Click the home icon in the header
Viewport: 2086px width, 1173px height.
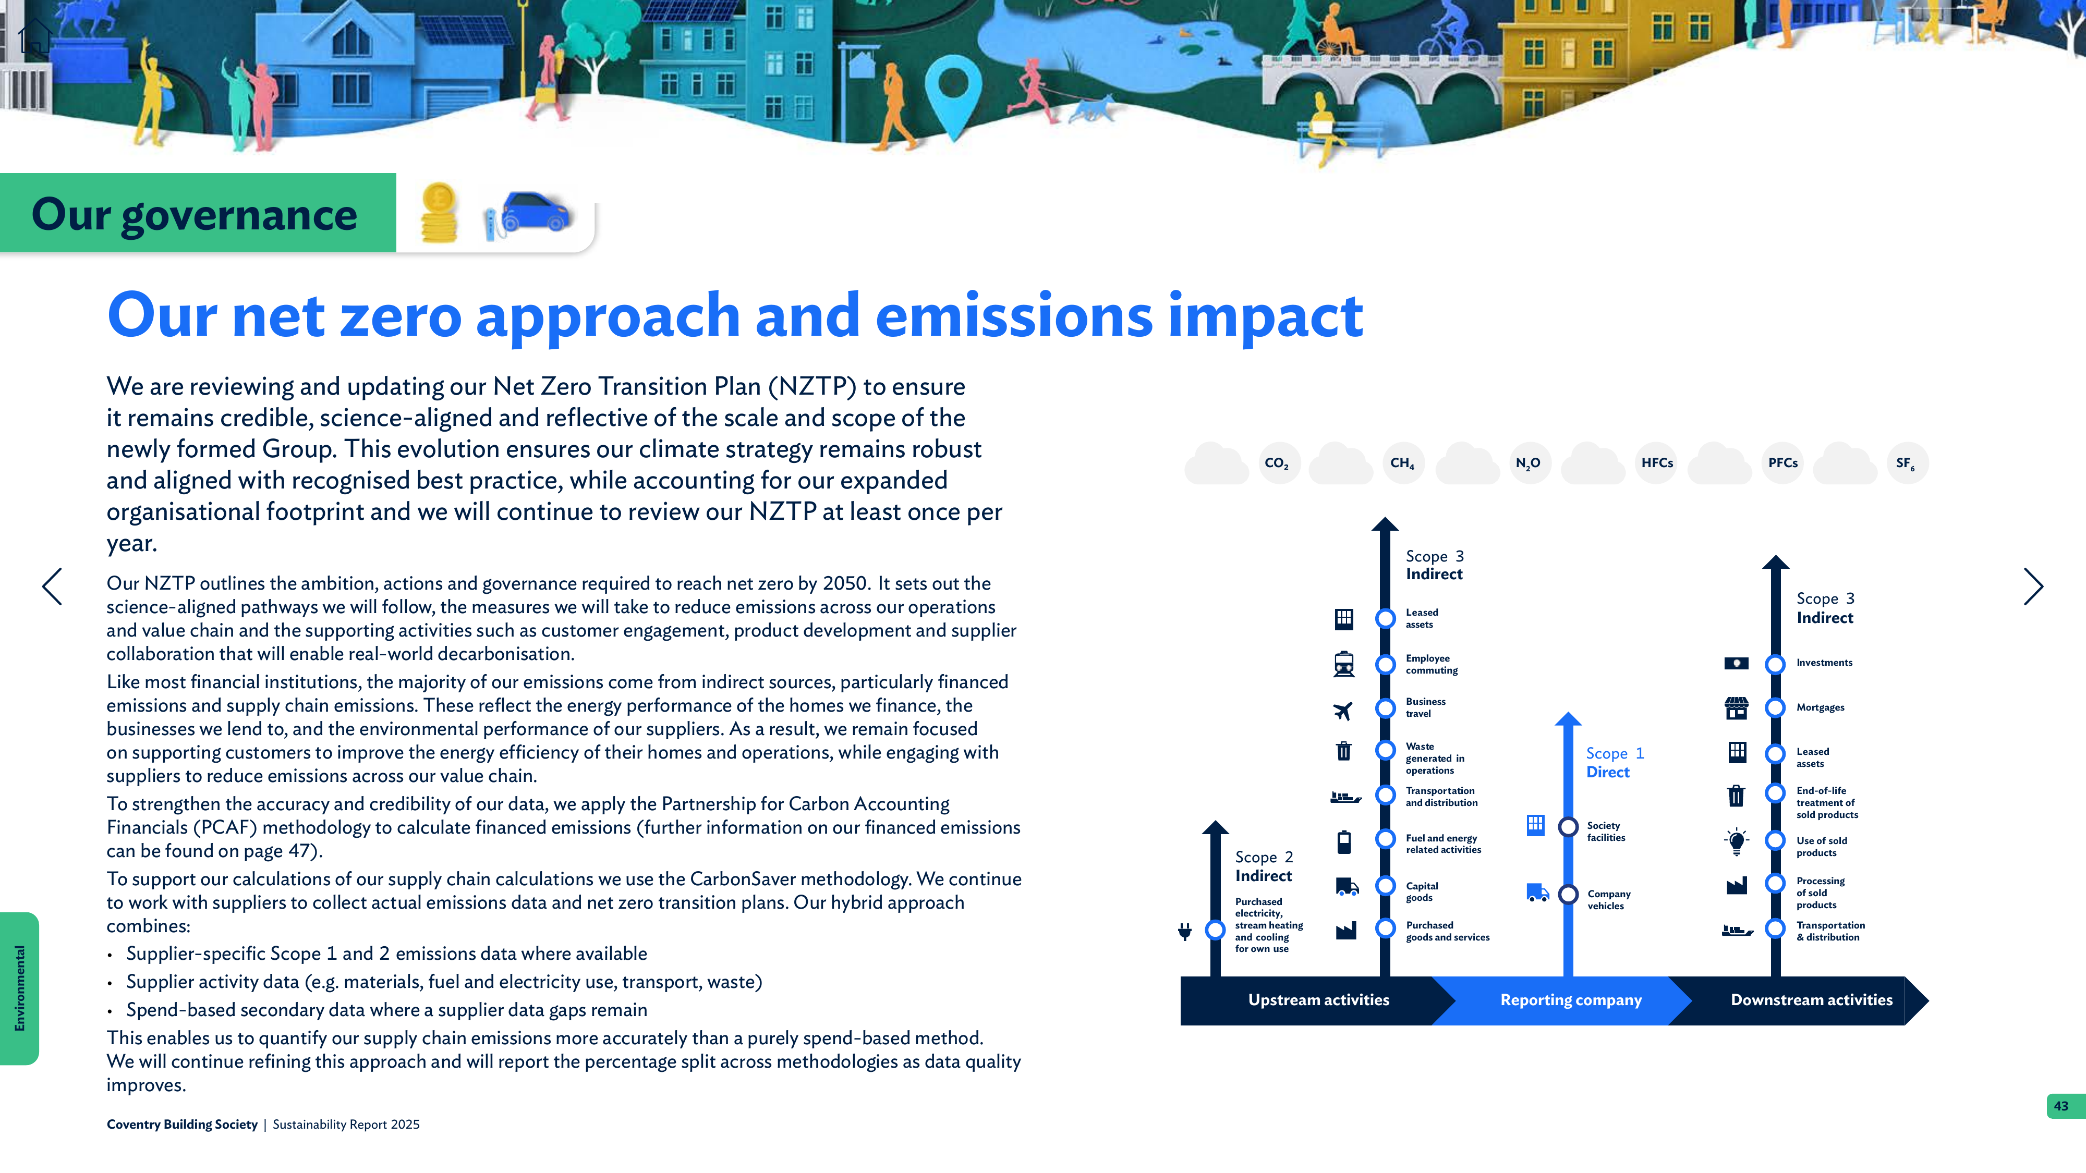coord(35,37)
